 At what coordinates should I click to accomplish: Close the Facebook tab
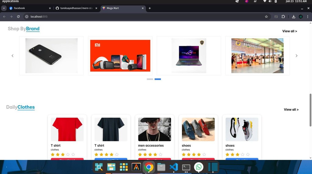[50, 8]
